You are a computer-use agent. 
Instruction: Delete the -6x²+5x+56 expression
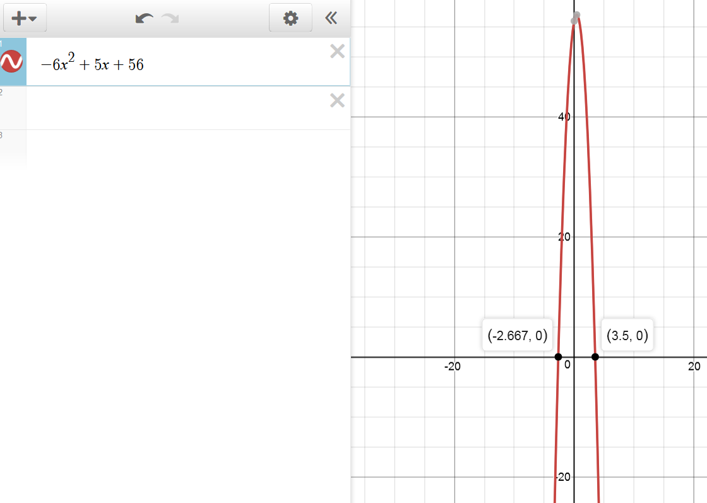tap(337, 52)
